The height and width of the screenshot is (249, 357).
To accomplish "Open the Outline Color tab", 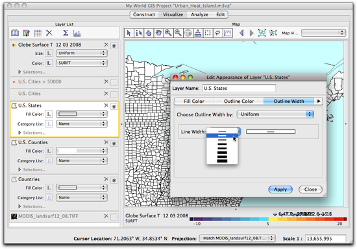I will point(239,102).
